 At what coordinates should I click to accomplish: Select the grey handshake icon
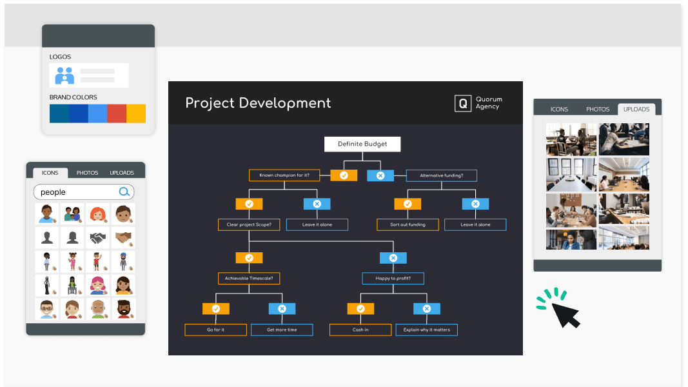(98, 237)
